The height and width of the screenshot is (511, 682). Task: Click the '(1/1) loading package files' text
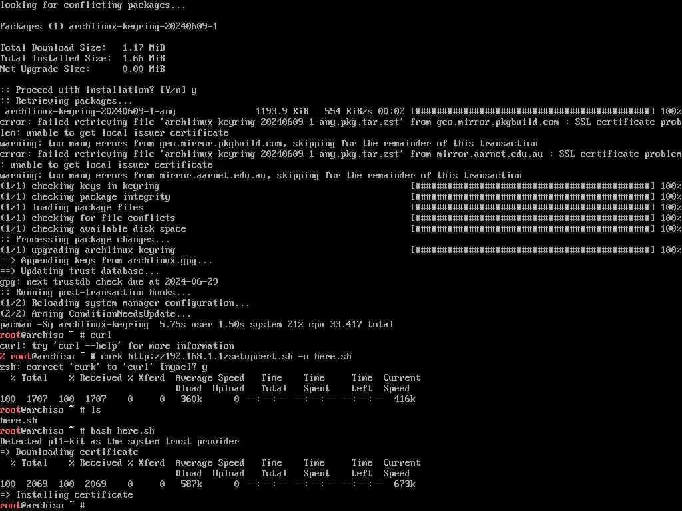coord(72,208)
